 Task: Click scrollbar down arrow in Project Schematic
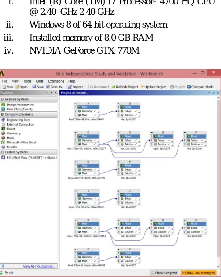(218, 266)
